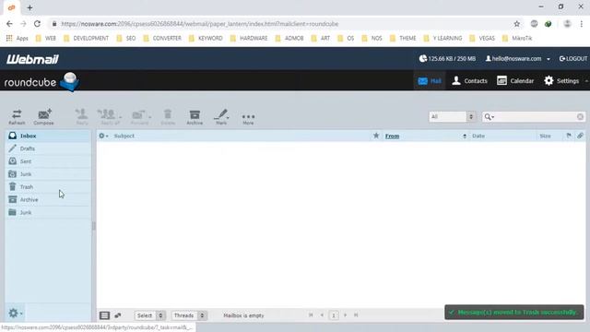Toggle the From column sort-order arrows
Viewport: 590px width, 332px height.
465,136
